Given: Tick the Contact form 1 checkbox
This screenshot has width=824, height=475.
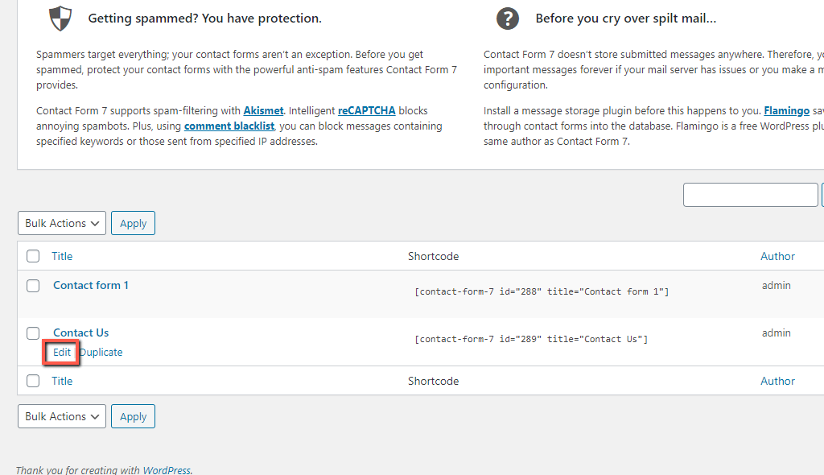Looking at the screenshot, I should coord(33,286).
